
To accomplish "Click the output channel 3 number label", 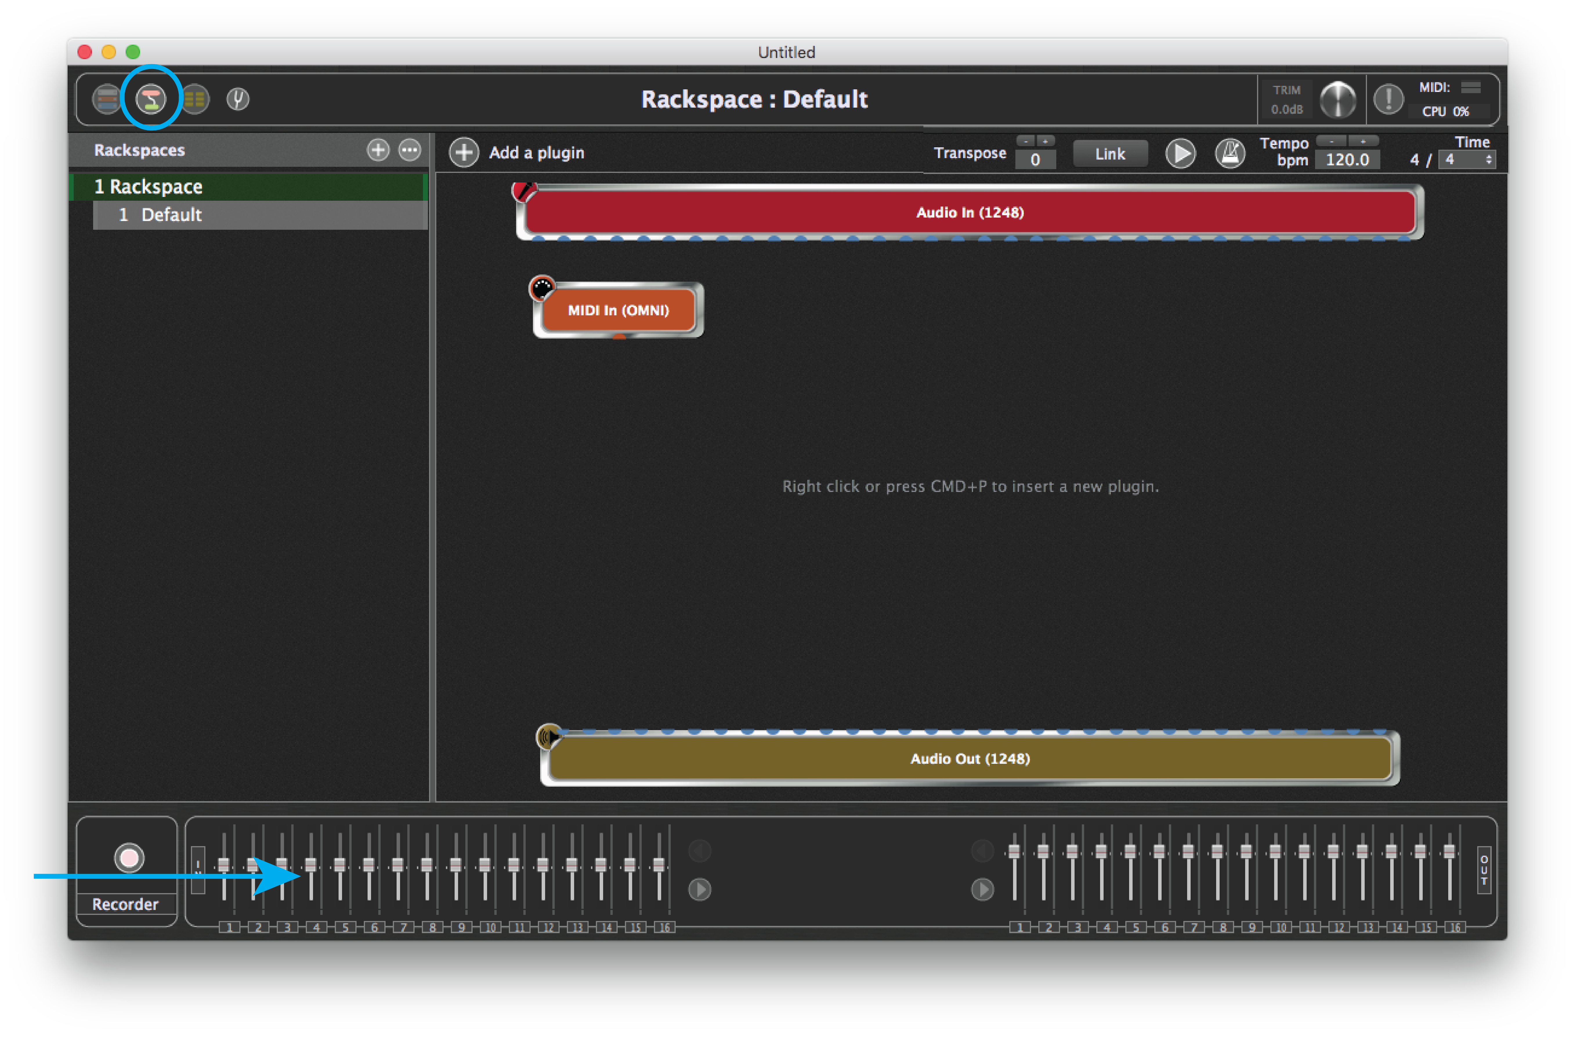I will (1078, 927).
